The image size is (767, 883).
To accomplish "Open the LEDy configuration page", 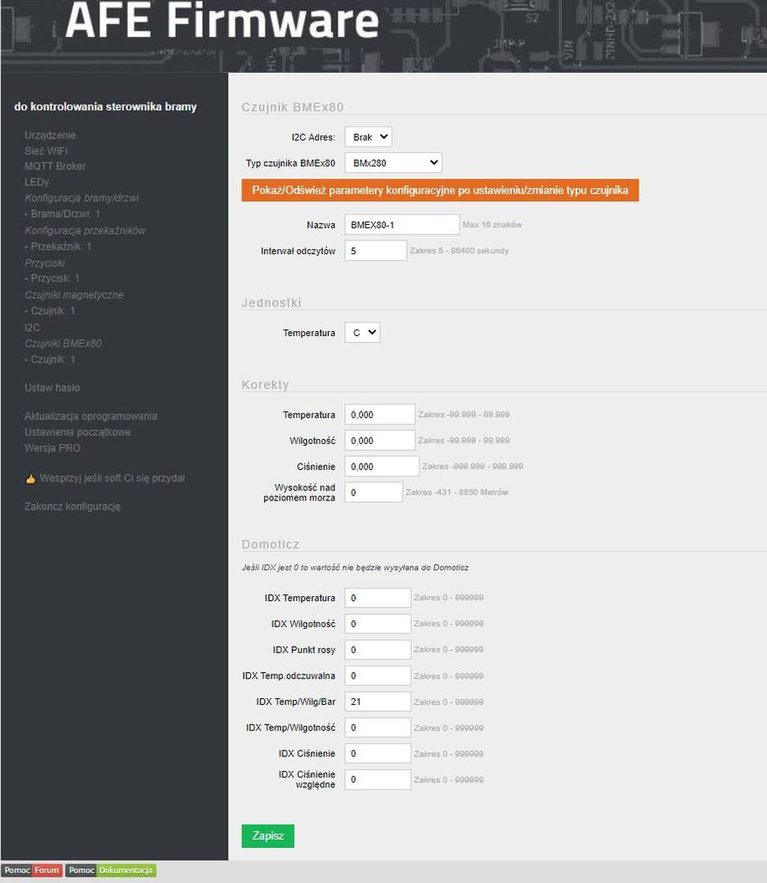I will click(x=37, y=182).
